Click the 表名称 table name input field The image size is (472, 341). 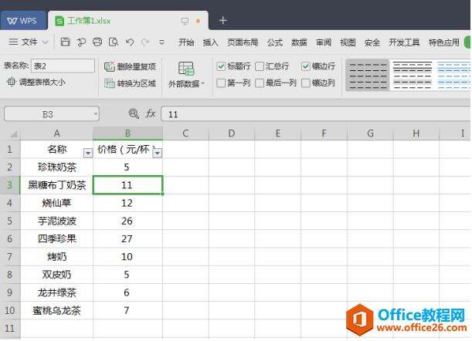point(63,66)
